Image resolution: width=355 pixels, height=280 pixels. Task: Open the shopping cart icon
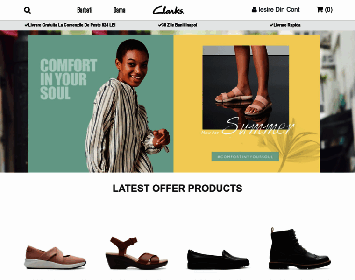pyautogui.click(x=319, y=9)
